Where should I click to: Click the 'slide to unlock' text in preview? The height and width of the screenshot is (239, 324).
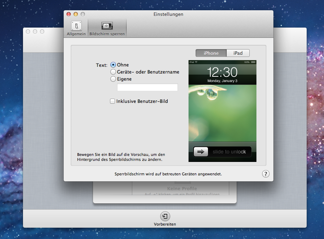[x=229, y=152]
